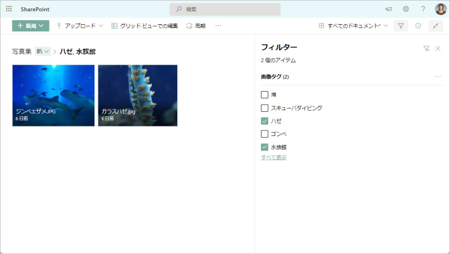Click the SharePoint title link
The height and width of the screenshot is (254, 450).
(x=35, y=9)
